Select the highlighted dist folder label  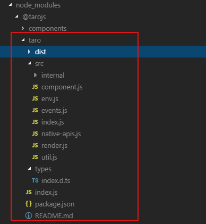click(x=40, y=52)
